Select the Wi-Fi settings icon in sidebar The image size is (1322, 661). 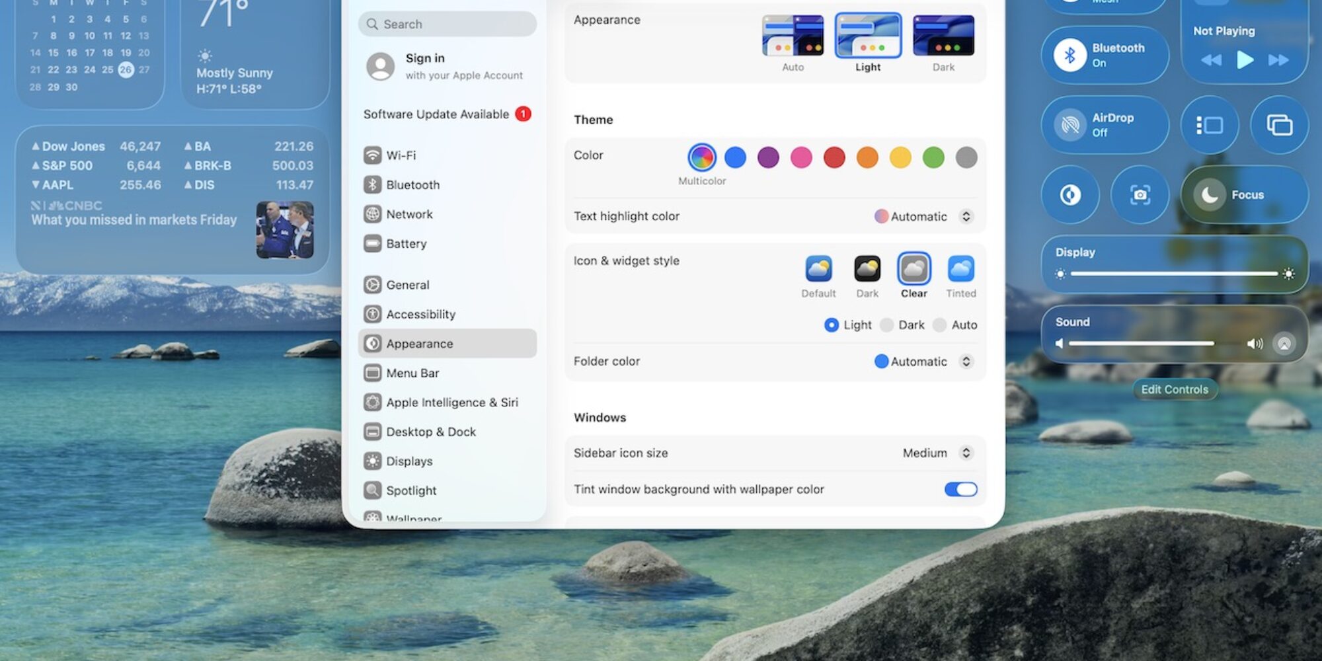[373, 155]
